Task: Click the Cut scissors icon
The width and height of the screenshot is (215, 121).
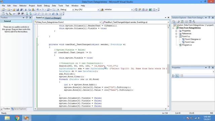Action: point(26,10)
